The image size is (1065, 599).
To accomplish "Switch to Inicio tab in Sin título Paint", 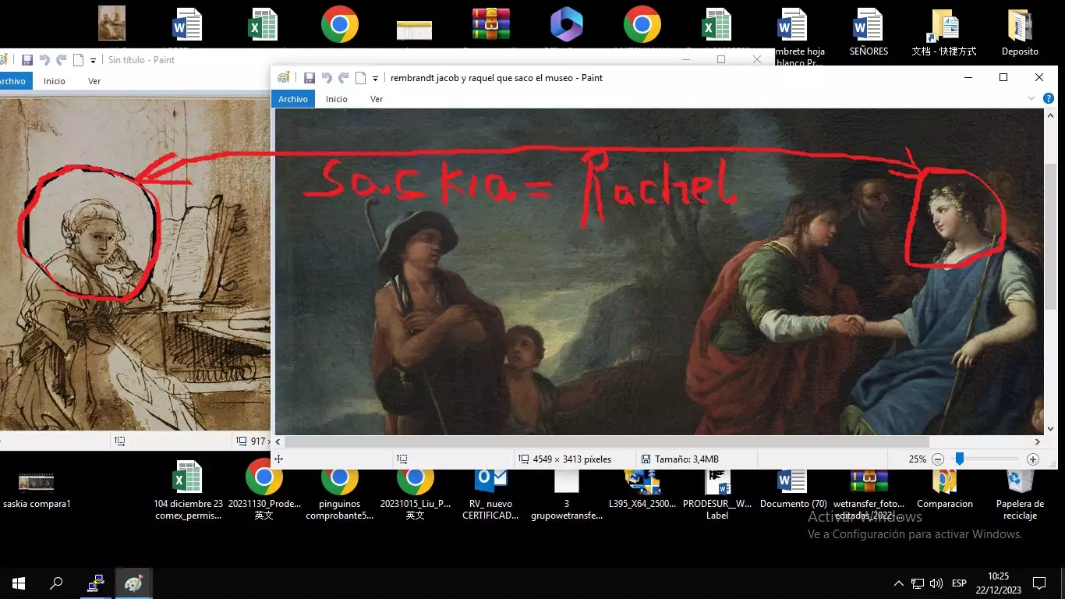I will 55,81.
